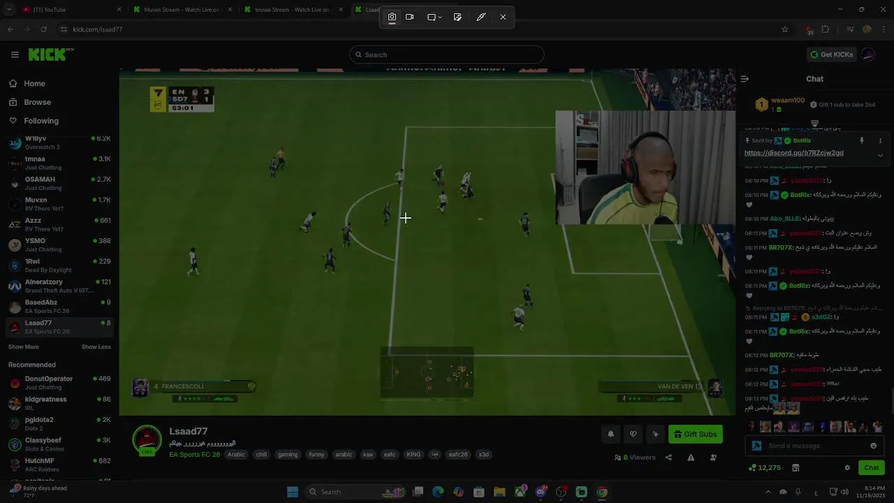Viewport: 894px width, 503px height.
Task: Open pgldota2 recommended channel
Action: click(x=59, y=423)
